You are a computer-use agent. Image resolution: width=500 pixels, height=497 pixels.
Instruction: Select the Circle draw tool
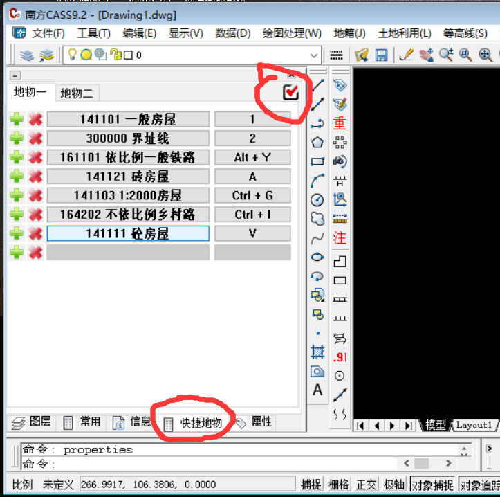click(x=317, y=200)
